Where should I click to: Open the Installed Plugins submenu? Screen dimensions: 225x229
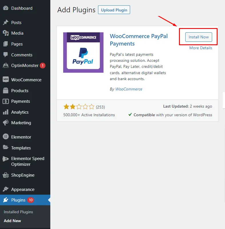18,212
